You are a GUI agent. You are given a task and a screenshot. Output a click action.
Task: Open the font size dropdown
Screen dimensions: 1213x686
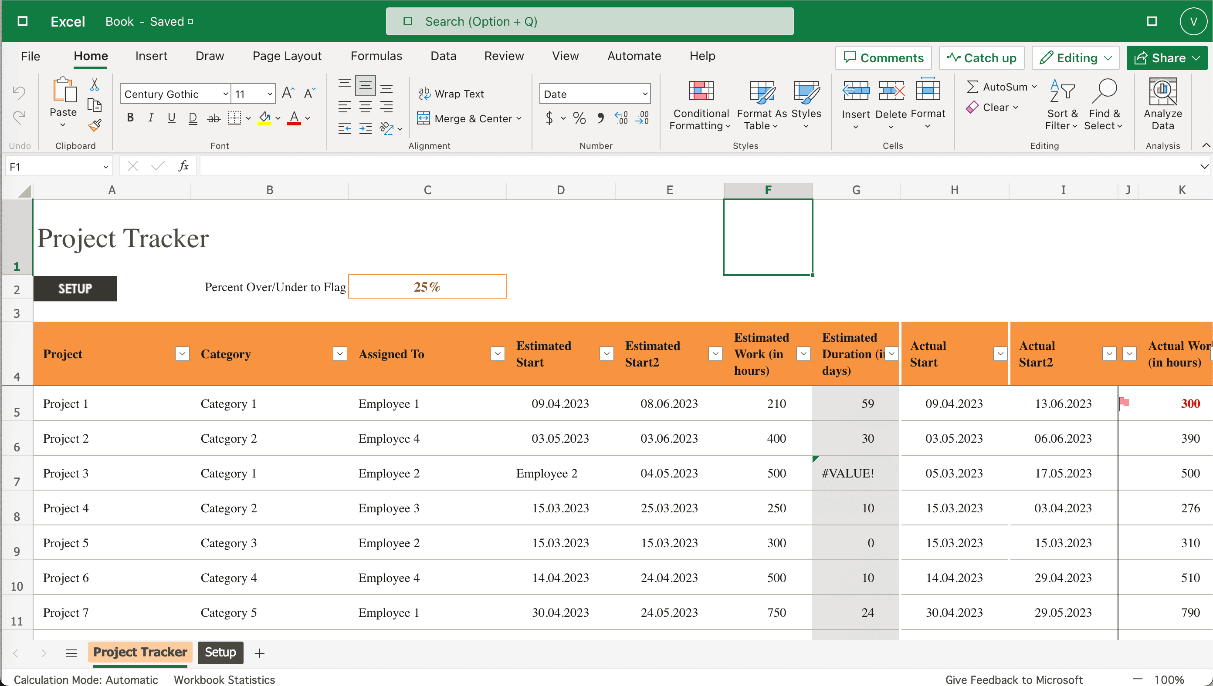(269, 94)
